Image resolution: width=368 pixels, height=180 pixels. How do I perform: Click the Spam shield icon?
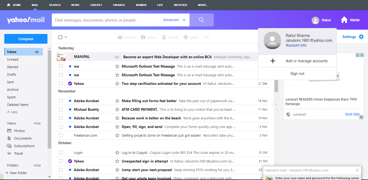click(186, 37)
